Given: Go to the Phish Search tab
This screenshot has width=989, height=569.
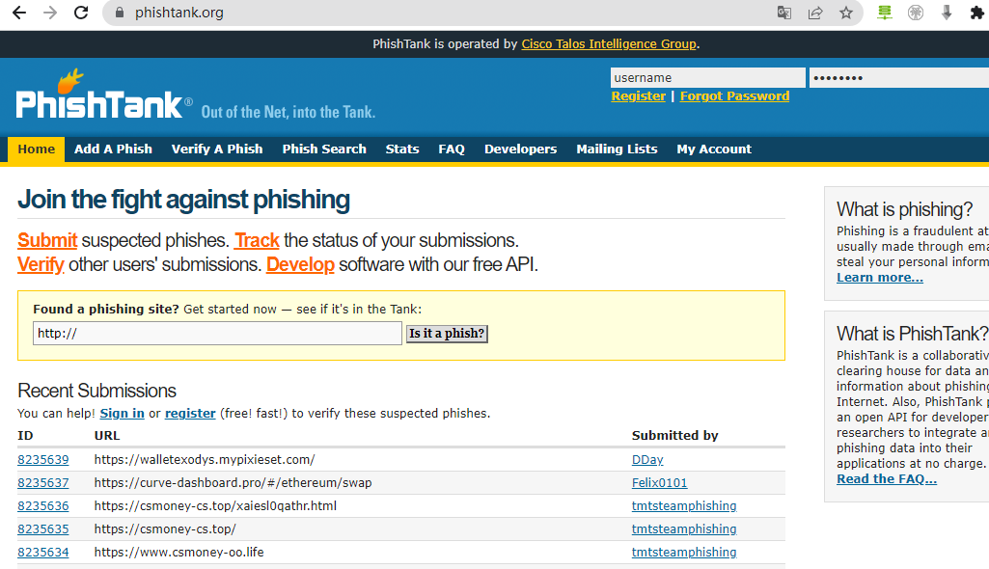Looking at the screenshot, I should [324, 149].
